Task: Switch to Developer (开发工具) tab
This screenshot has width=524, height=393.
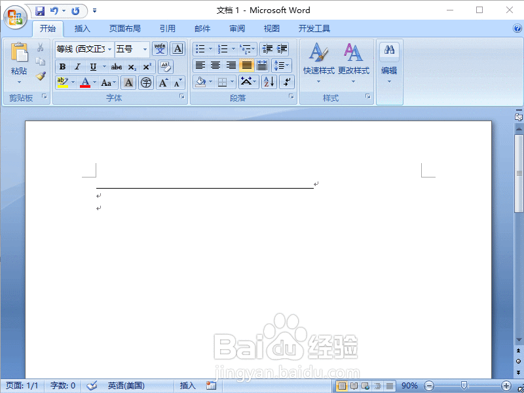Action: pos(314,29)
